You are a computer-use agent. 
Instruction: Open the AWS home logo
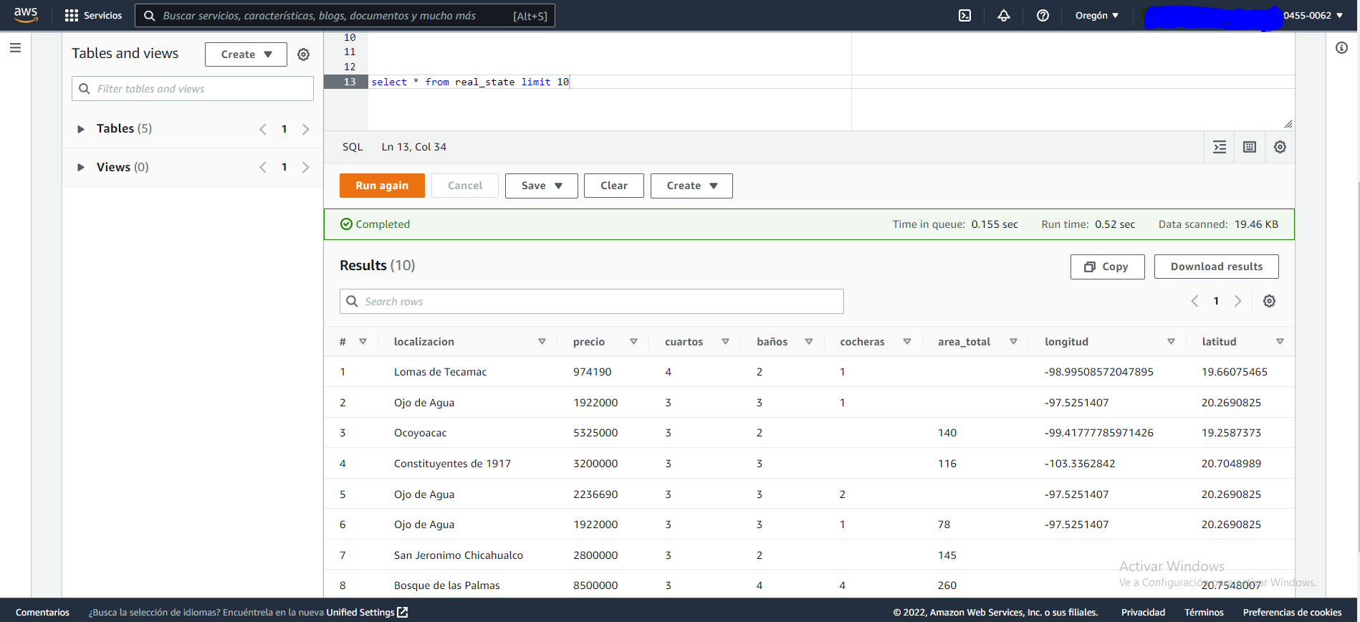[x=26, y=15]
